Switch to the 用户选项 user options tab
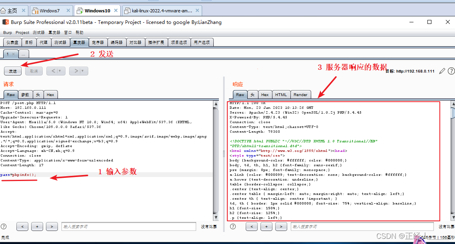 click(x=202, y=42)
